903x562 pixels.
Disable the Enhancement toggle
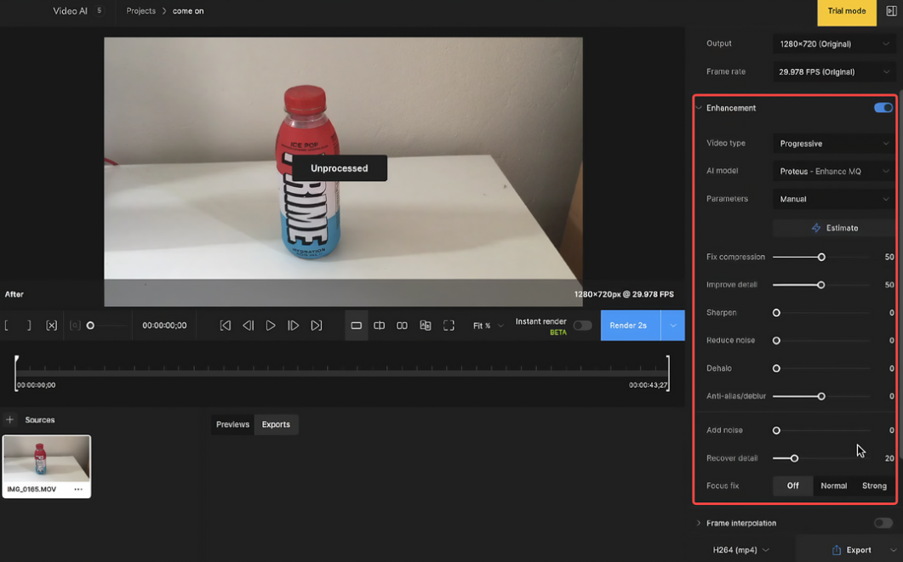point(883,108)
